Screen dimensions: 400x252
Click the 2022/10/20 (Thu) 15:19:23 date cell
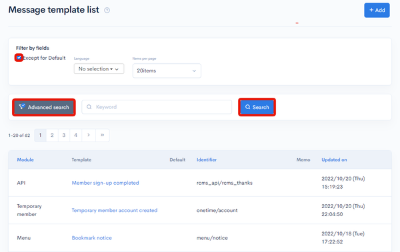[x=343, y=183]
